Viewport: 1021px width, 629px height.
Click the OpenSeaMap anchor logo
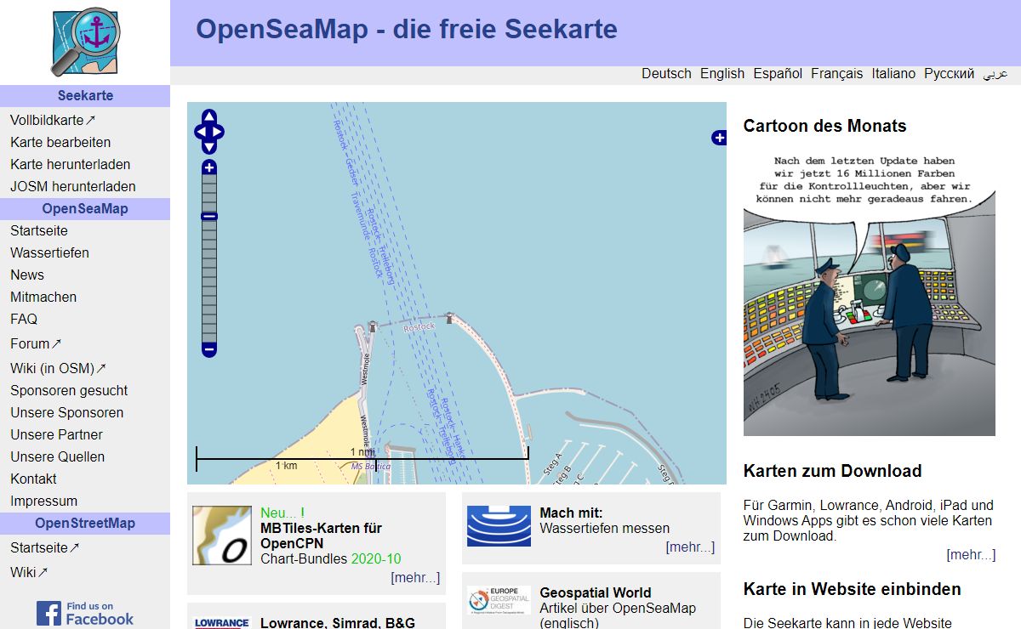[x=86, y=42]
